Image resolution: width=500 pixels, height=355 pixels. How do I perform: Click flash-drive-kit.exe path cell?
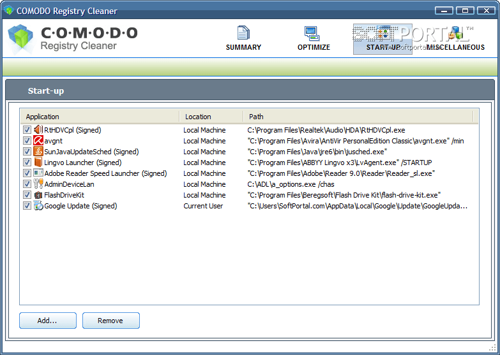[x=344, y=195]
